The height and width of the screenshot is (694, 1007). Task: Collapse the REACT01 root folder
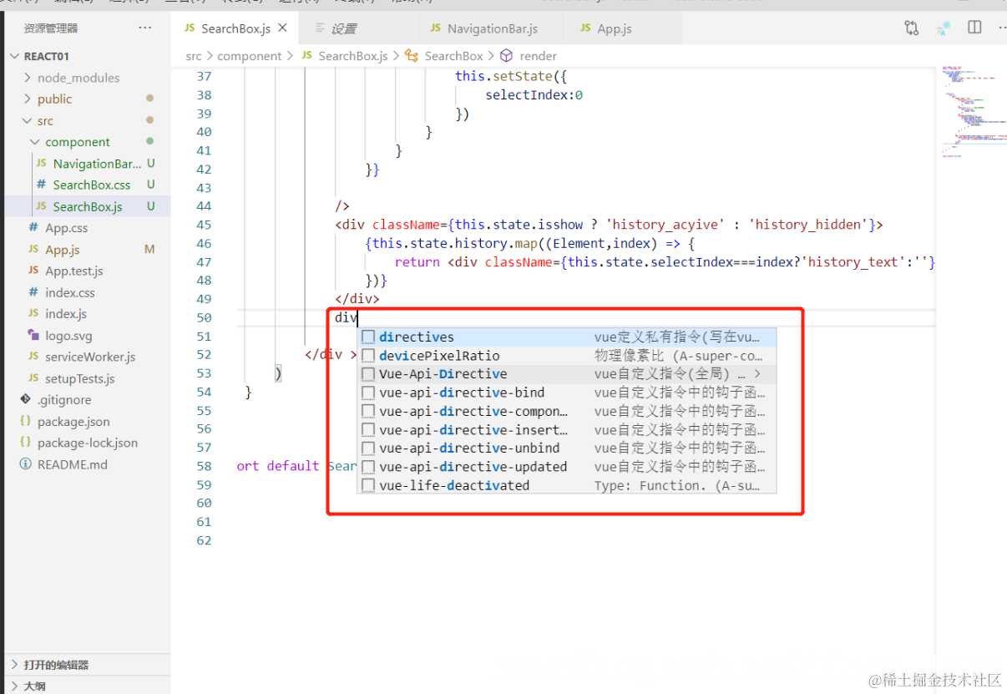(x=15, y=56)
